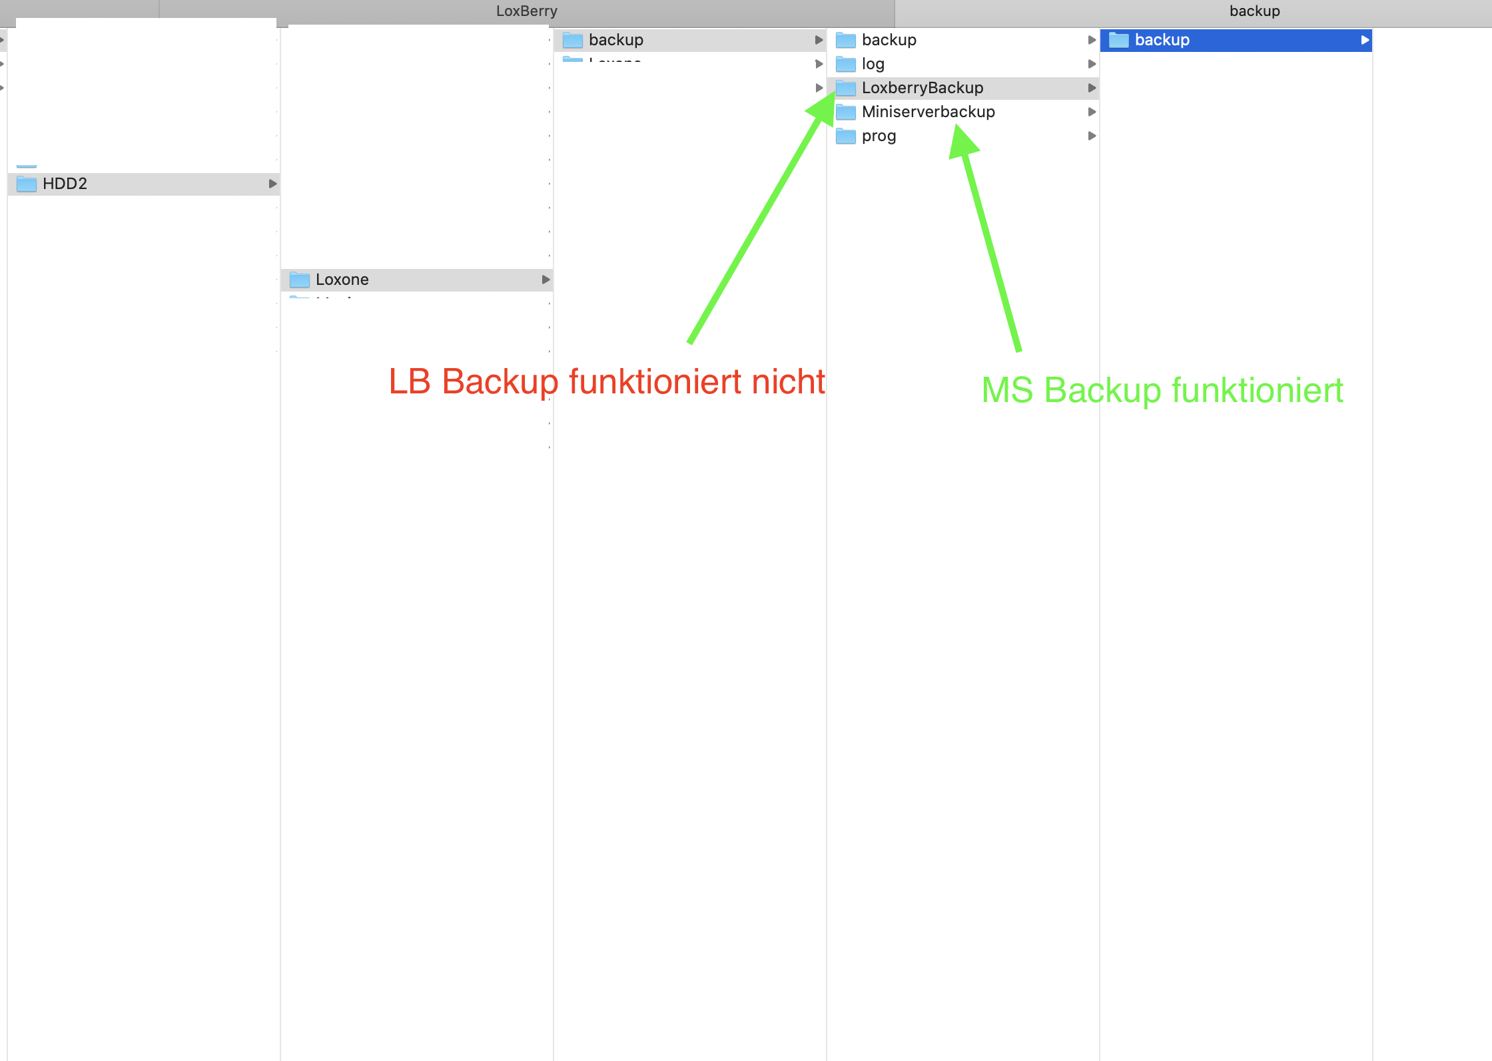Select the Miniserverbackup folder name
This screenshot has height=1061, width=1492.
pyautogui.click(x=929, y=112)
